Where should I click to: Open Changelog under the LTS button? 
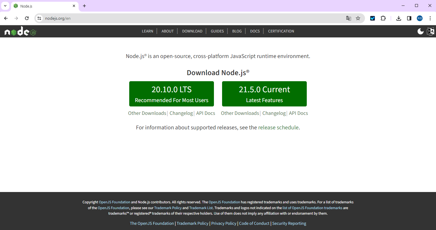coord(181,113)
